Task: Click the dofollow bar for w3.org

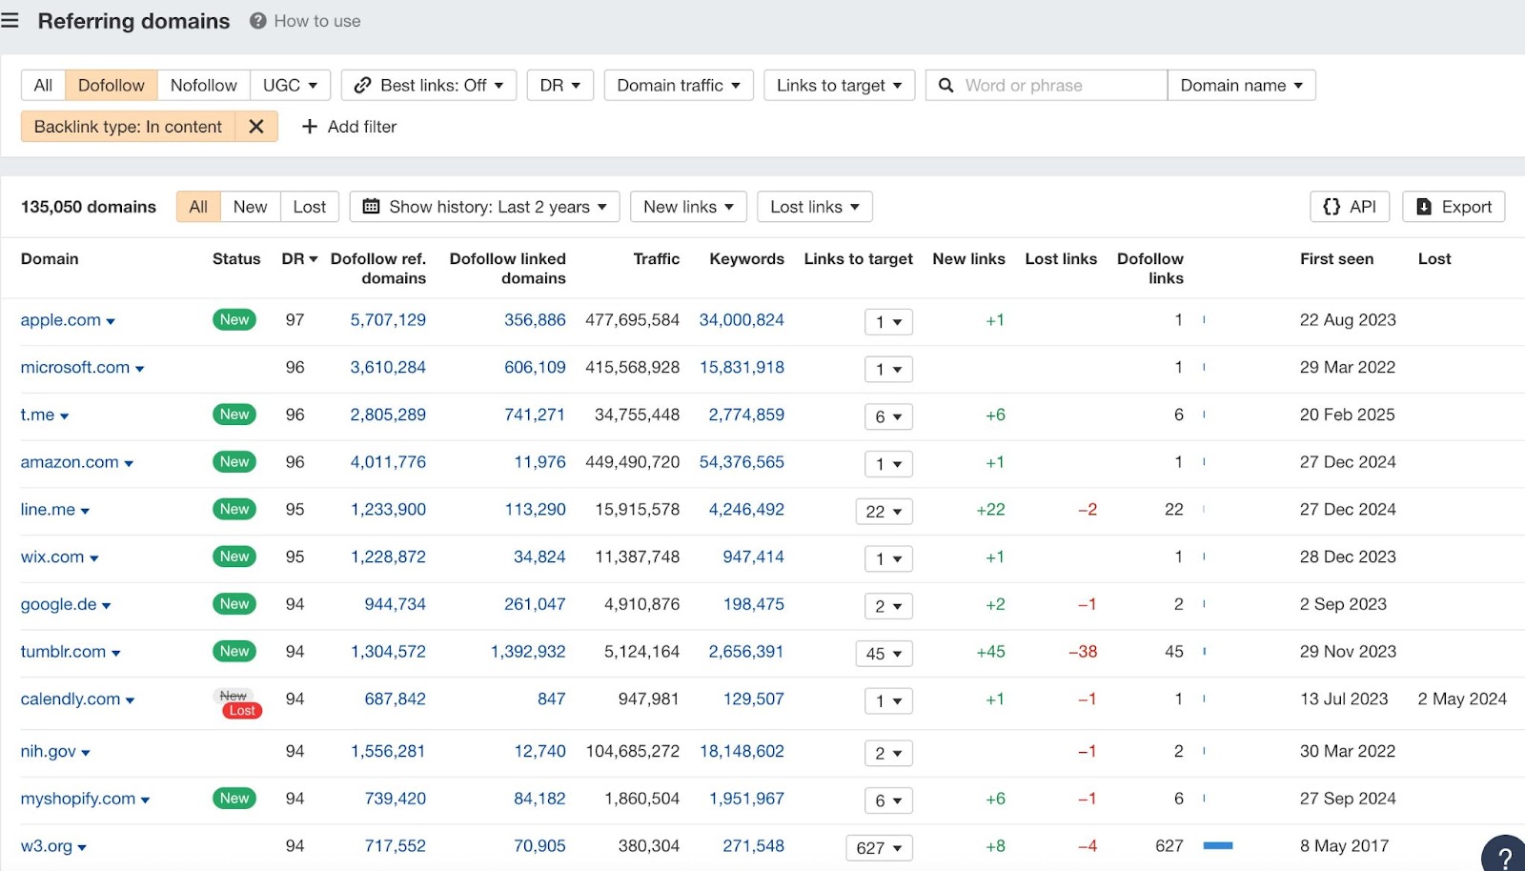Action: [1218, 846]
